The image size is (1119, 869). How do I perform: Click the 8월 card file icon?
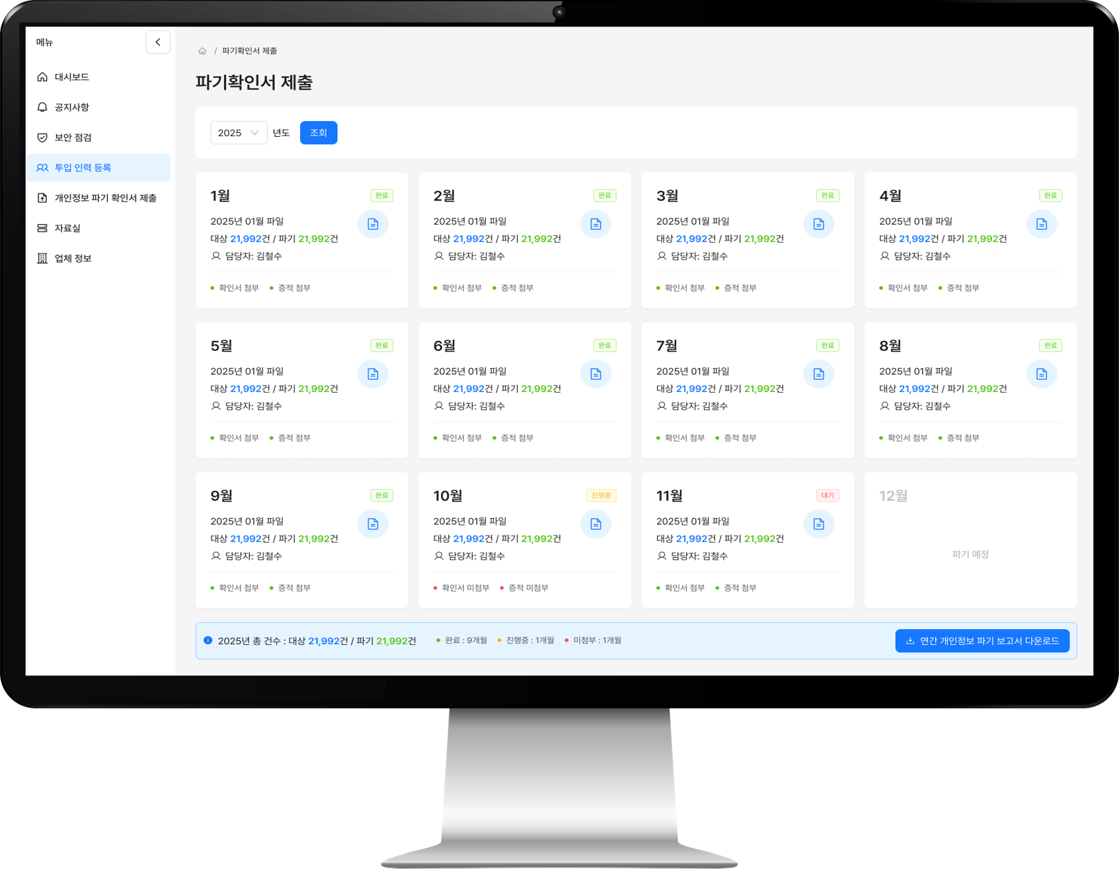[1041, 374]
